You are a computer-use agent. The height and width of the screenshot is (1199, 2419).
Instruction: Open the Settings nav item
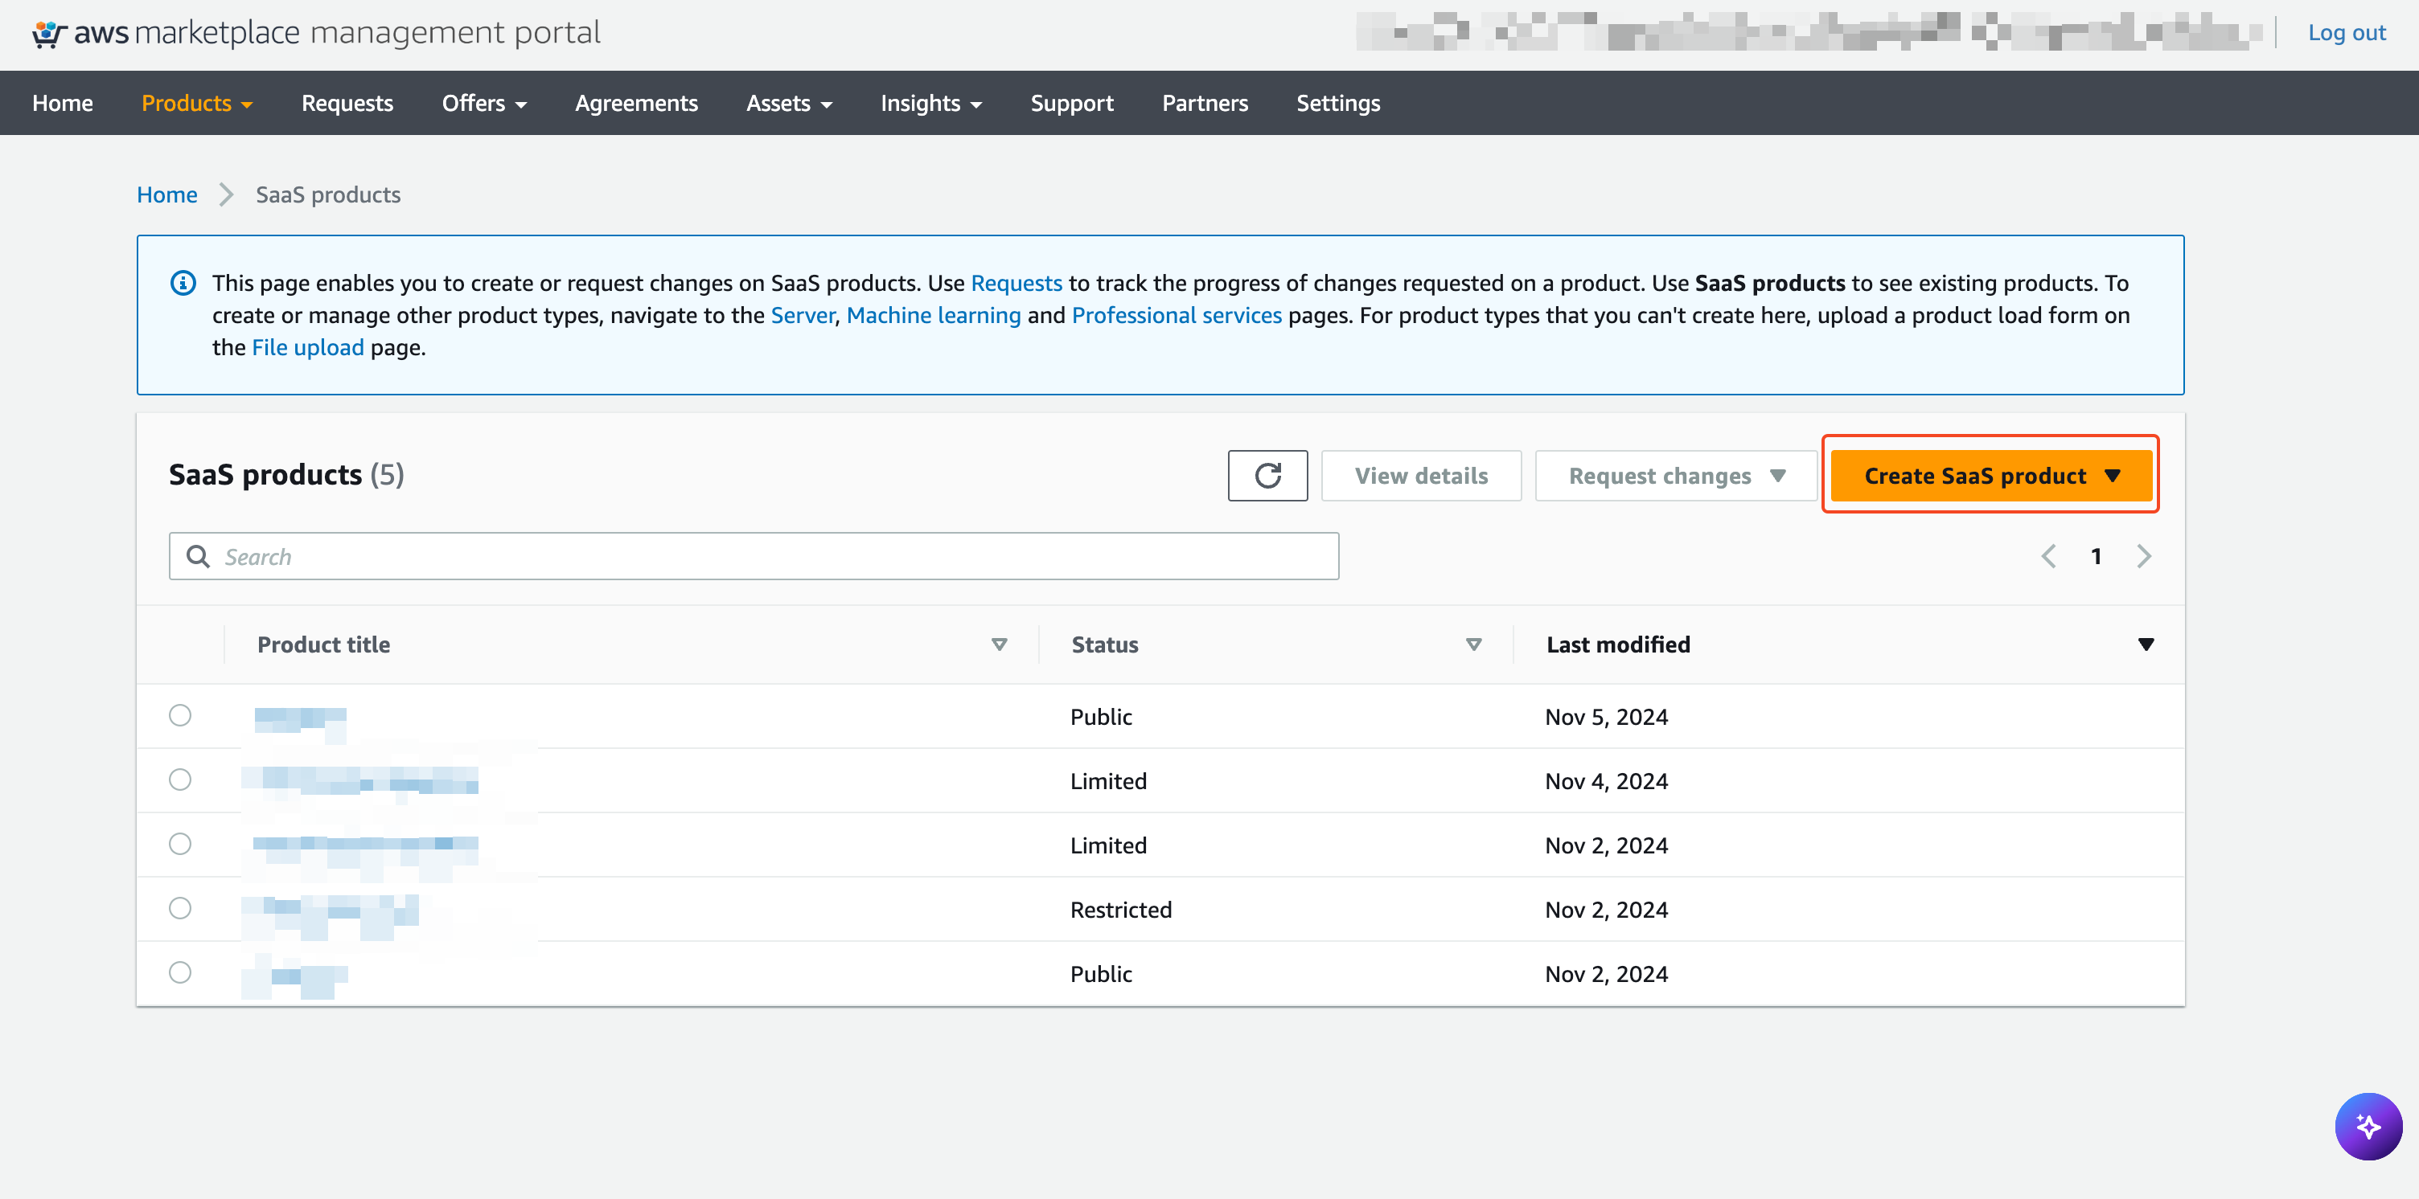[1338, 103]
